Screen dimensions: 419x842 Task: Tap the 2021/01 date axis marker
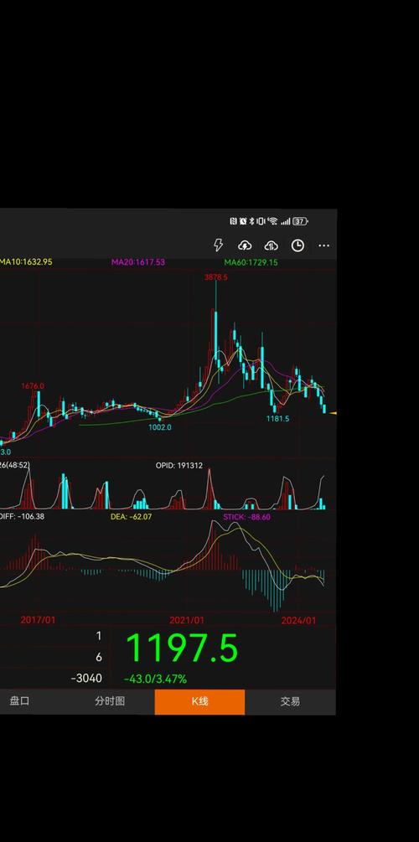[187, 620]
